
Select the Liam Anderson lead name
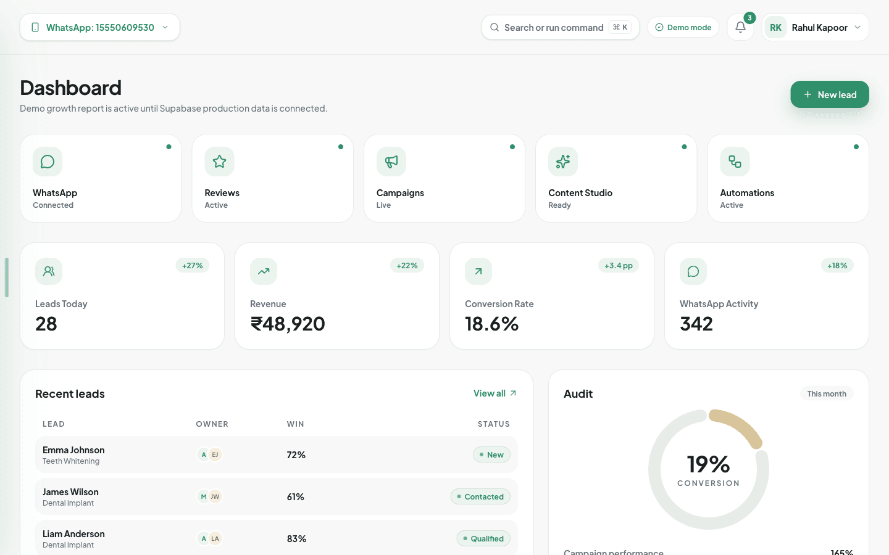click(x=73, y=533)
